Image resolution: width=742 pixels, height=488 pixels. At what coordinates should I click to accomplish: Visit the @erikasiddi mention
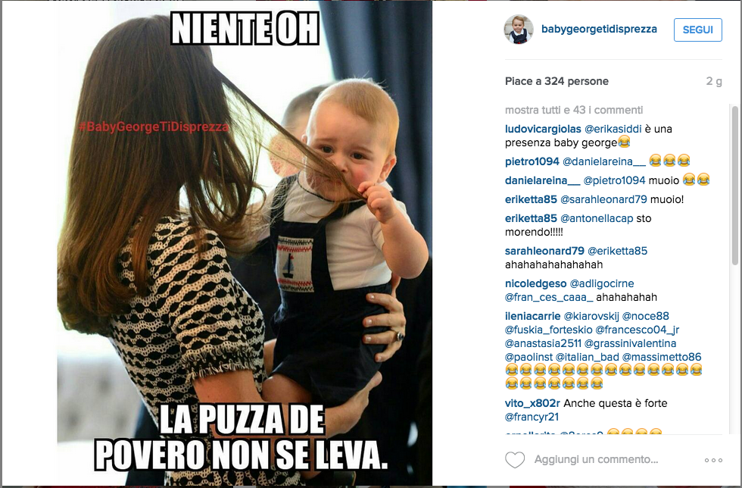[613, 129]
